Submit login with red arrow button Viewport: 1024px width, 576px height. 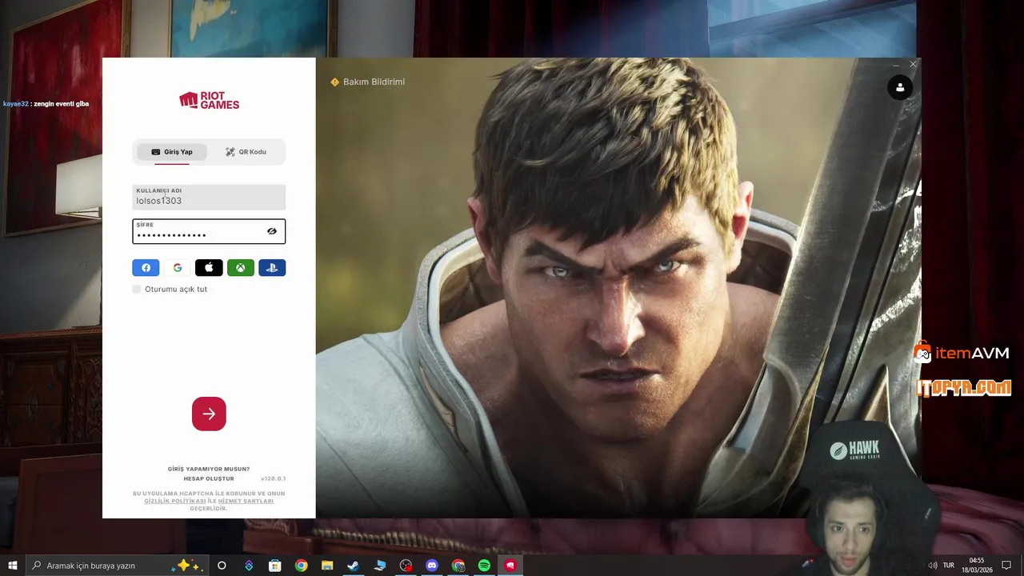click(209, 414)
